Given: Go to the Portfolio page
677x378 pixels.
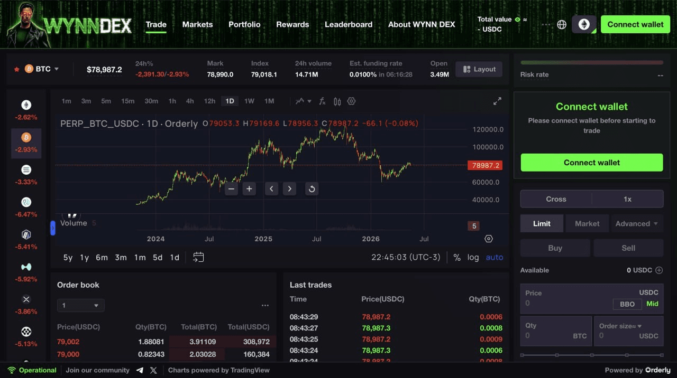Looking at the screenshot, I should point(244,24).
